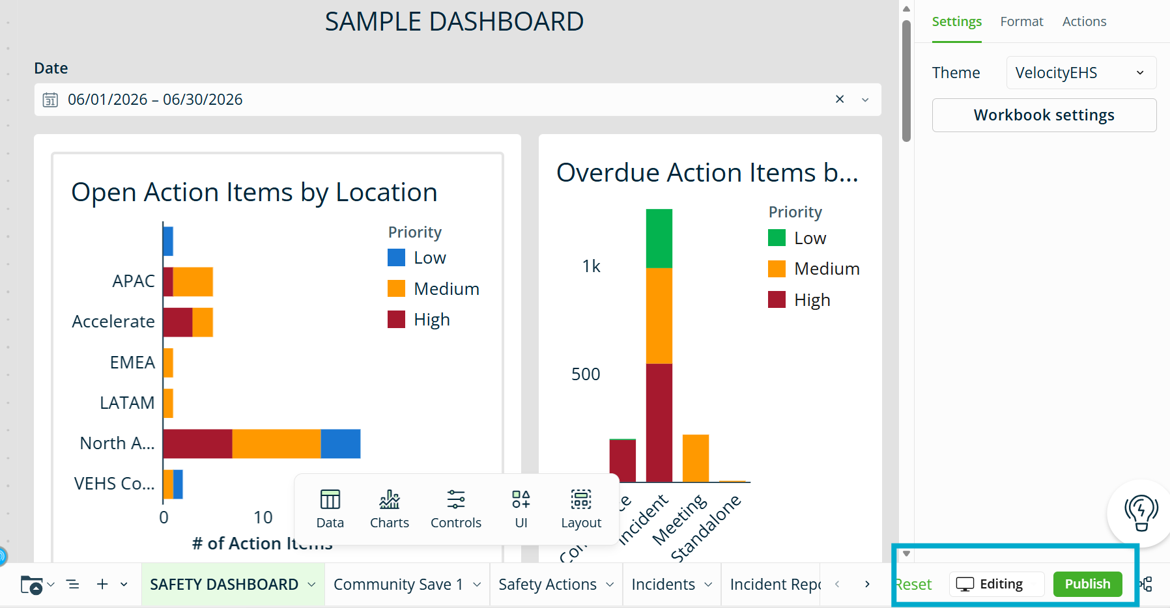Open the Charts element menu
Image resolution: width=1170 pixels, height=608 pixels.
pyautogui.click(x=390, y=509)
